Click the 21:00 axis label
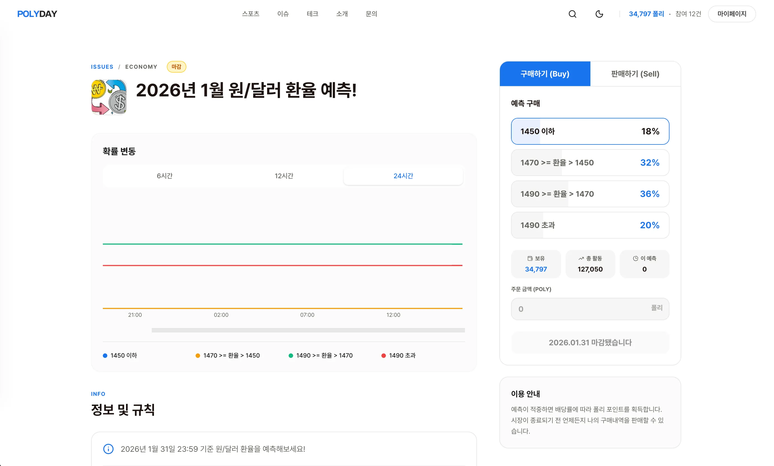The image size is (774, 466). tap(135, 315)
